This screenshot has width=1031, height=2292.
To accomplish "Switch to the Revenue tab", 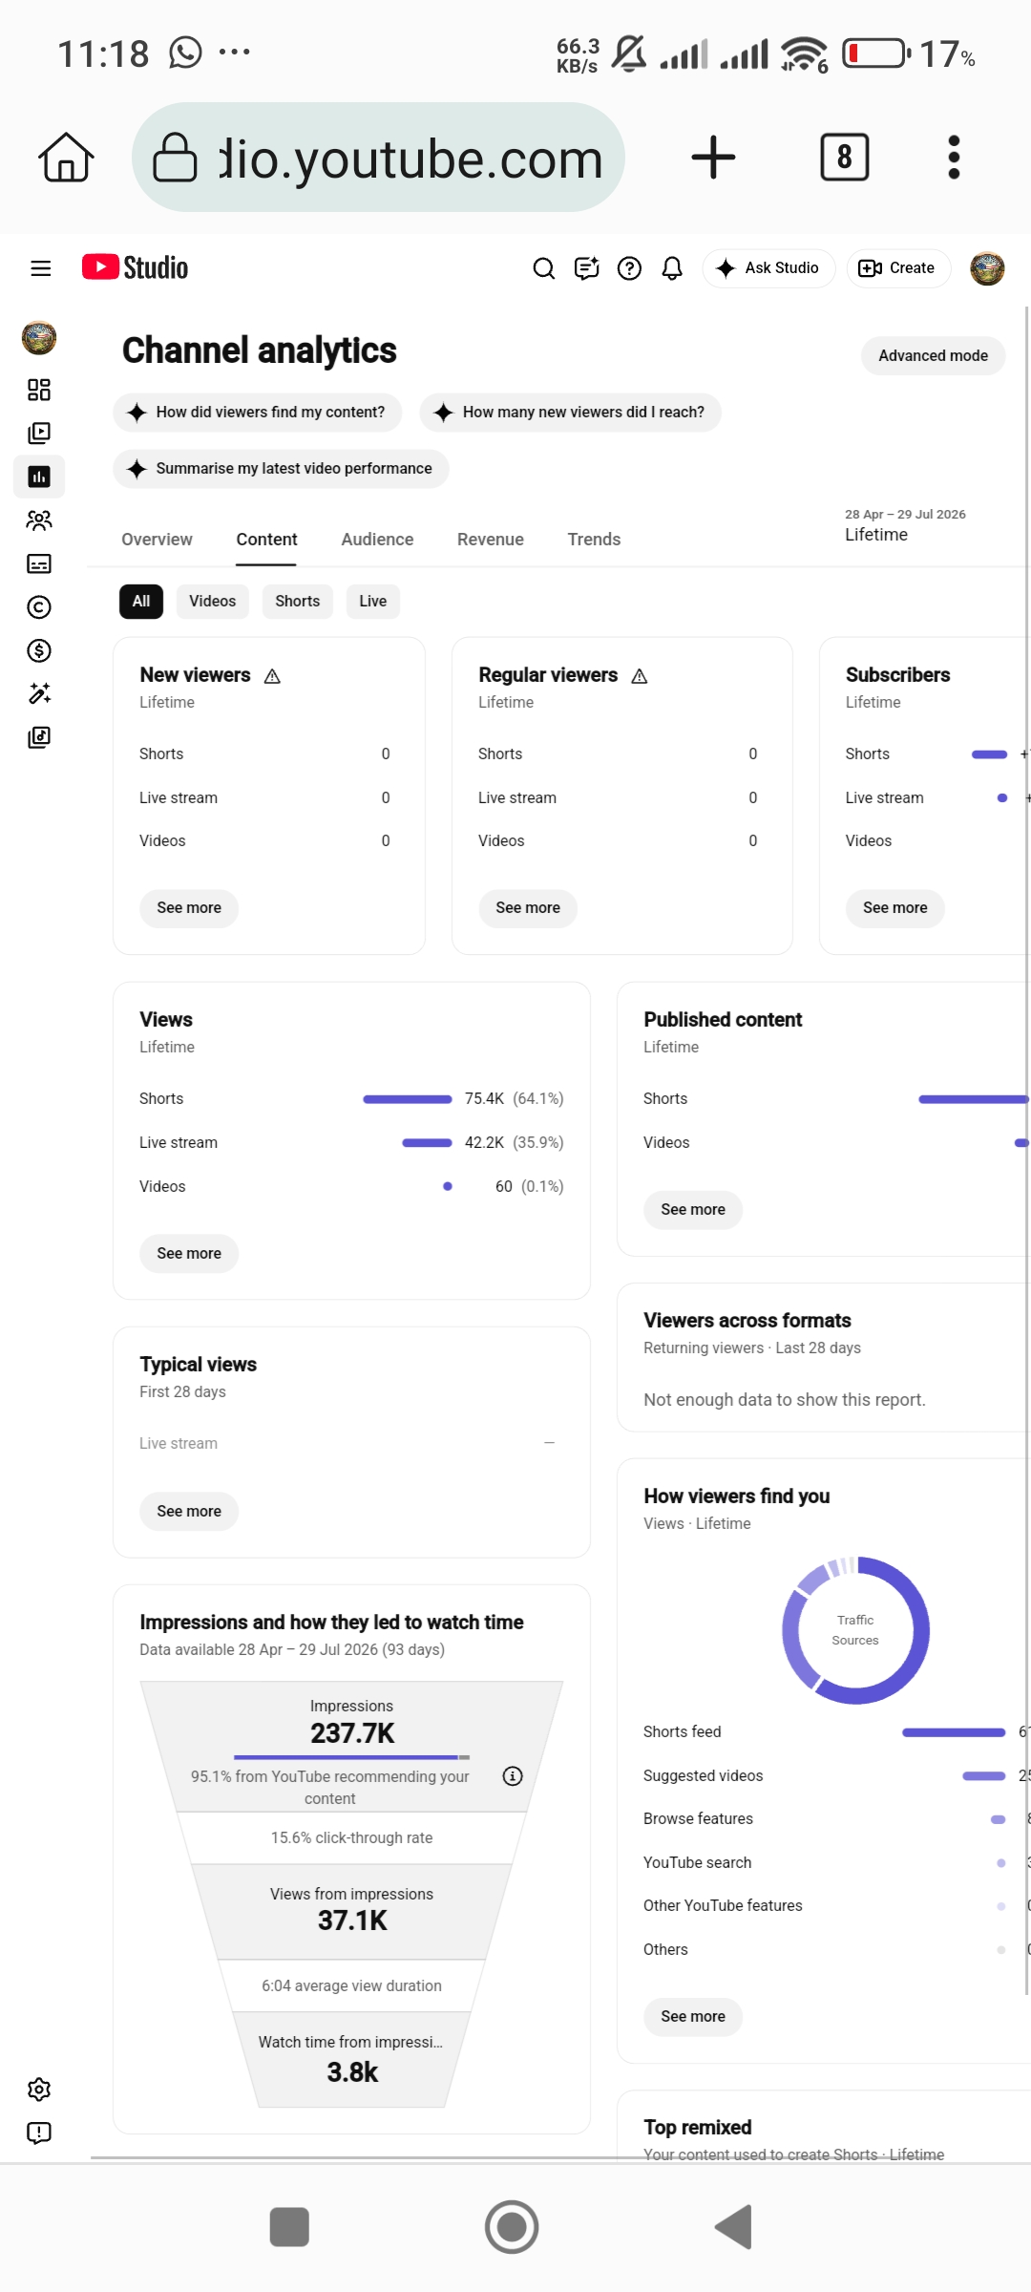I will coord(491,540).
